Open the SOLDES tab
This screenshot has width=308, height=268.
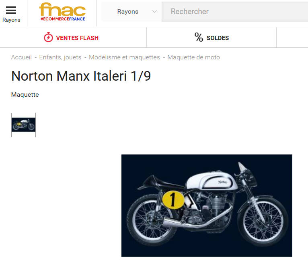(x=211, y=37)
